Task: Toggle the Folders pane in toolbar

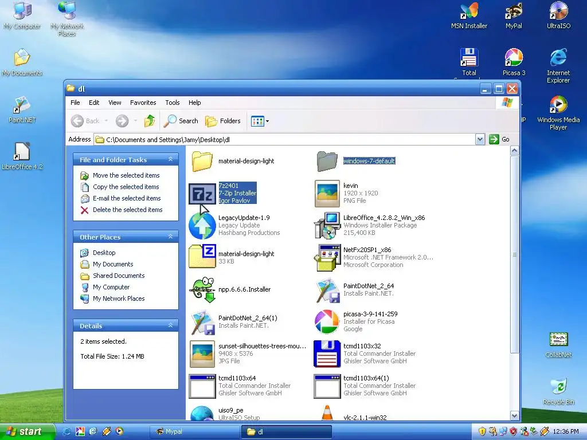Action: pos(223,121)
